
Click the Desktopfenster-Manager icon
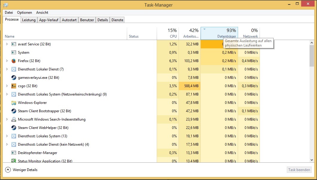tap(13, 153)
